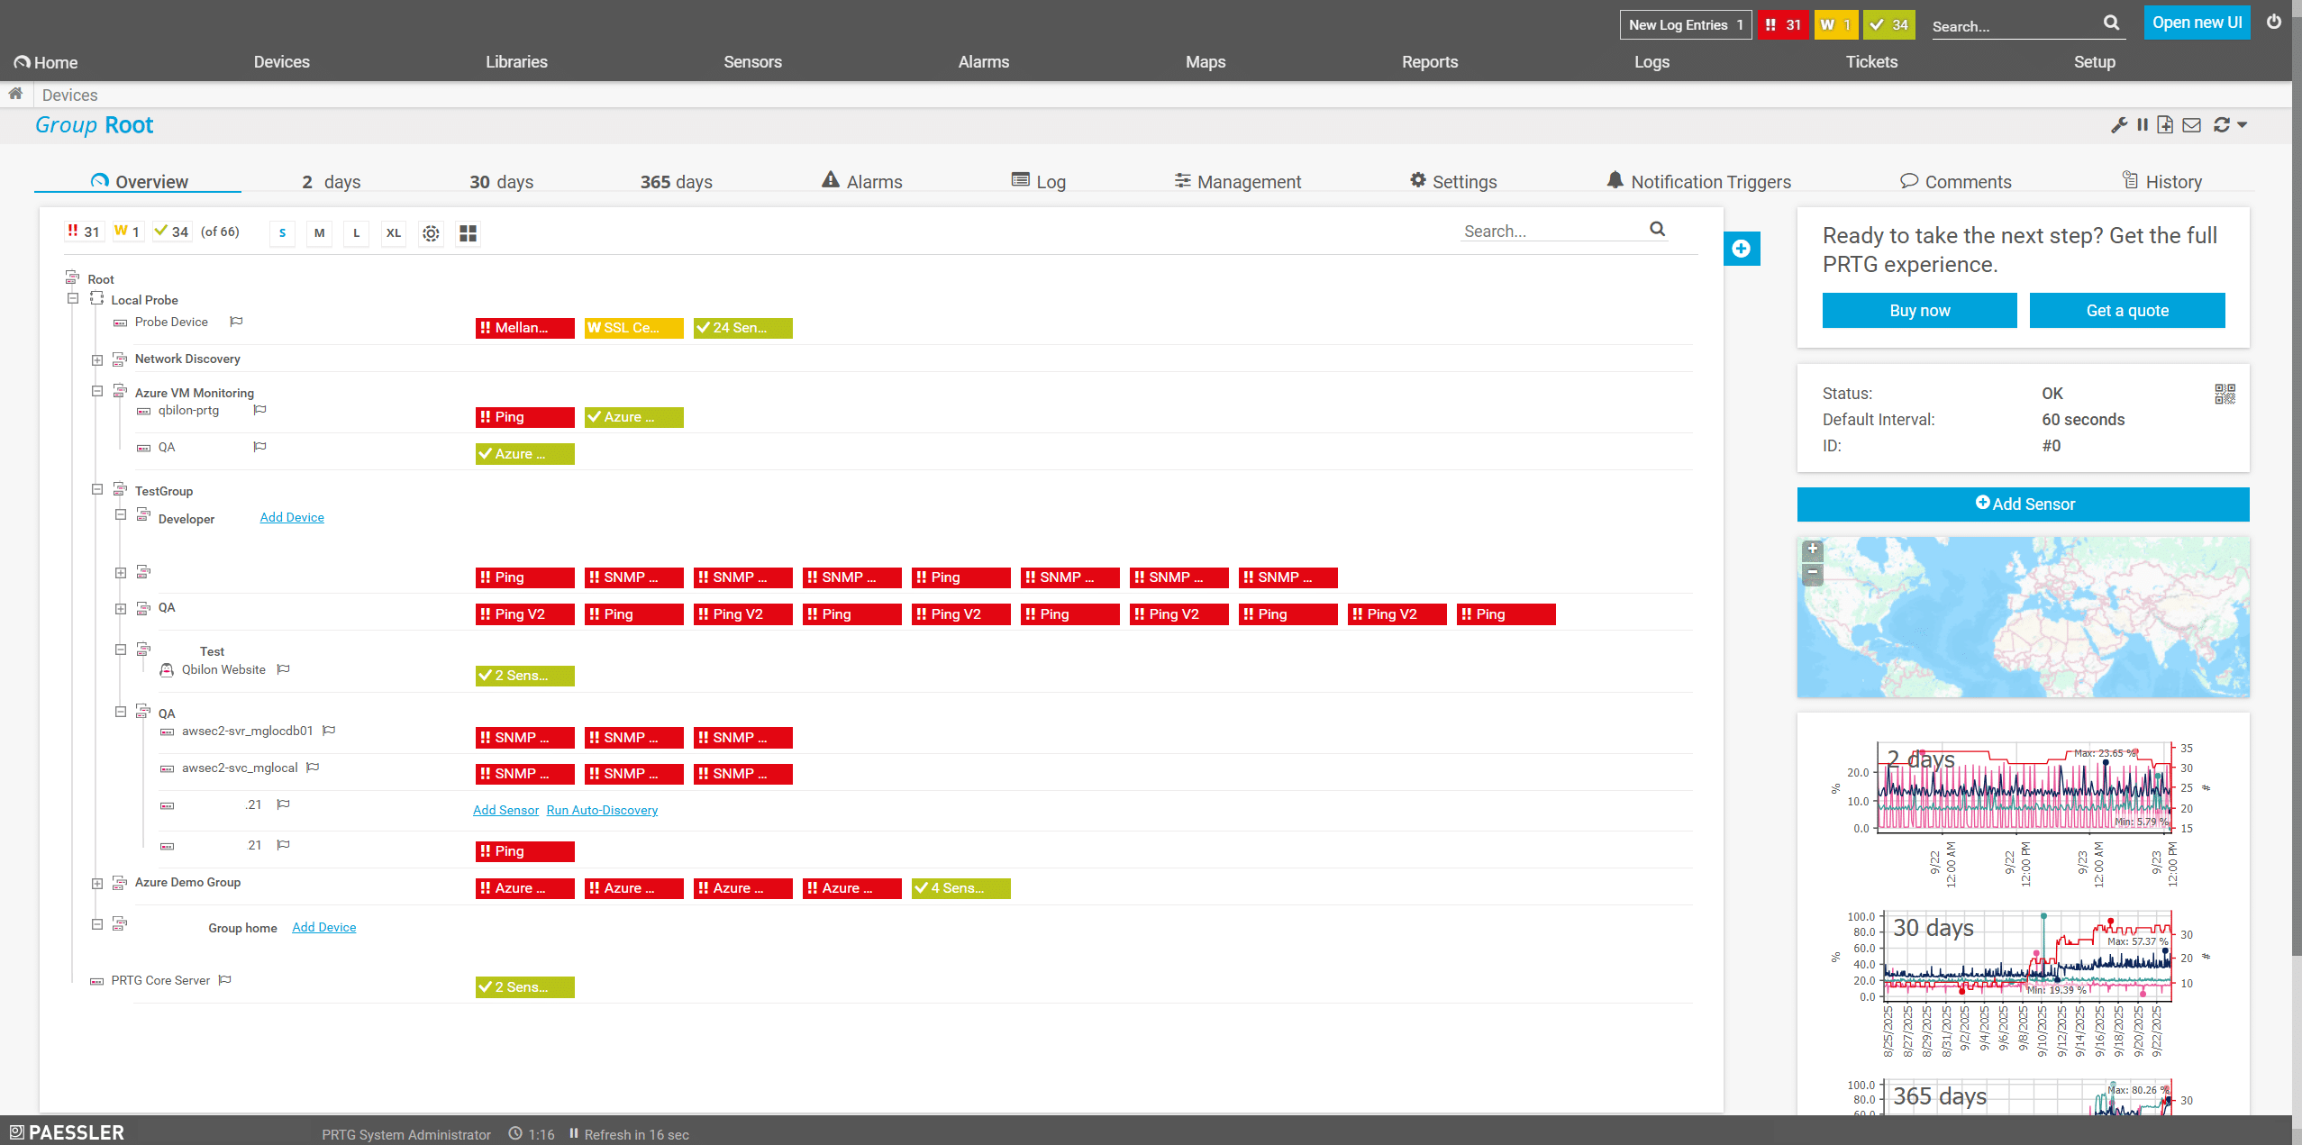The height and width of the screenshot is (1145, 2302).
Task: Switch to grid tile view icon
Action: click(x=468, y=233)
